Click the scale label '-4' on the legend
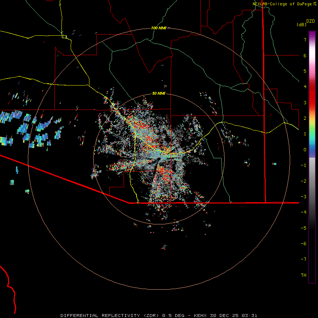 [304, 212]
